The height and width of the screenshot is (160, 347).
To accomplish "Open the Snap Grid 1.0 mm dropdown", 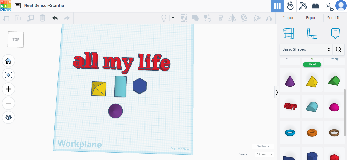I will pyautogui.click(x=265, y=154).
